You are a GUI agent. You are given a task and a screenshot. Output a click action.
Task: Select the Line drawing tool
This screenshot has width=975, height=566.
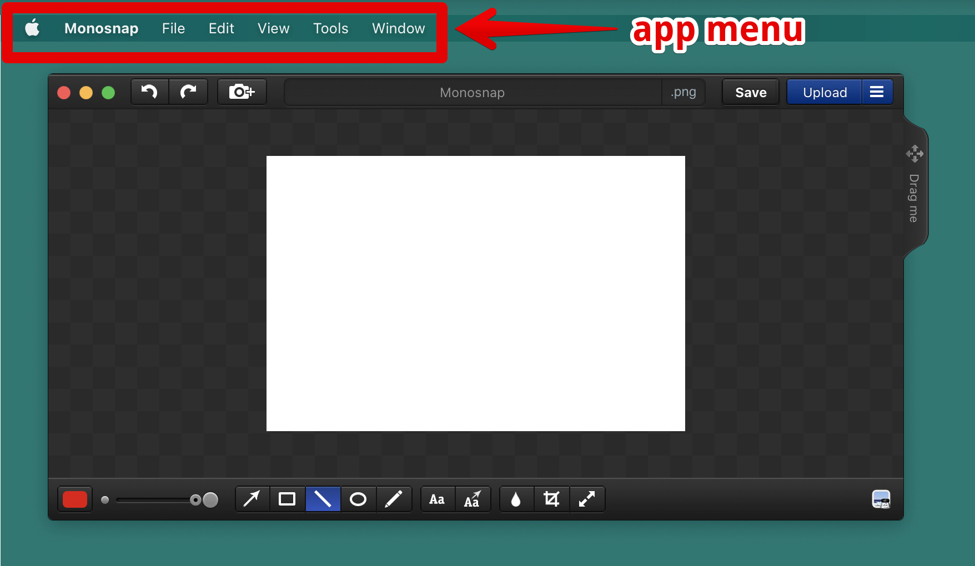(323, 499)
